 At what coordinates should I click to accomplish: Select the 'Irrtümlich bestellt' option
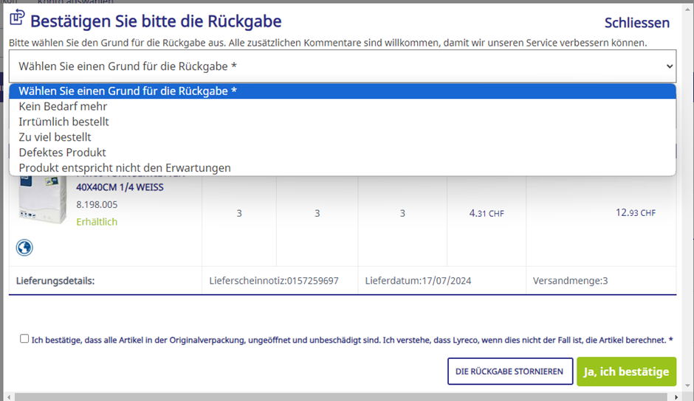click(x=63, y=122)
